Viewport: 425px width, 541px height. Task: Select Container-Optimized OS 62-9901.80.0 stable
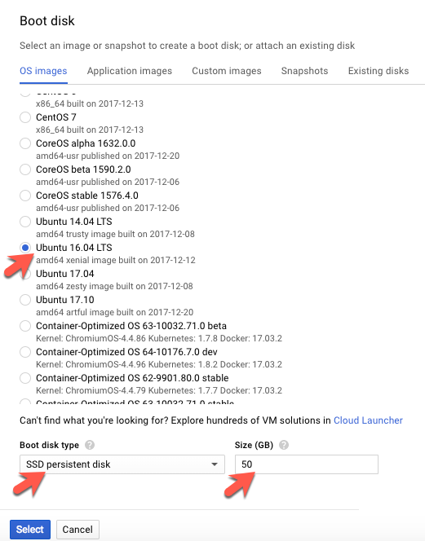click(x=25, y=378)
